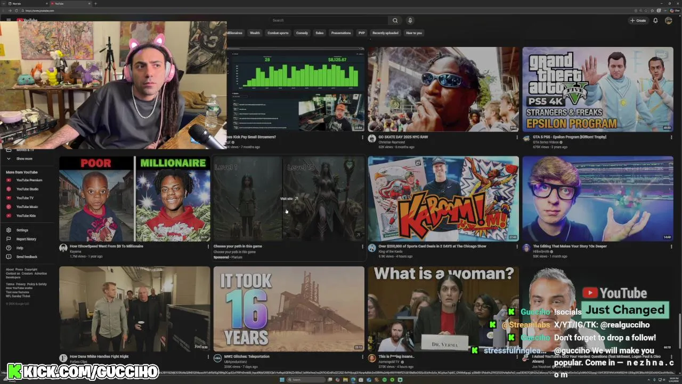The width and height of the screenshot is (682, 384).
Task: Open YouTube Studio from sidebar
Action: (27, 189)
